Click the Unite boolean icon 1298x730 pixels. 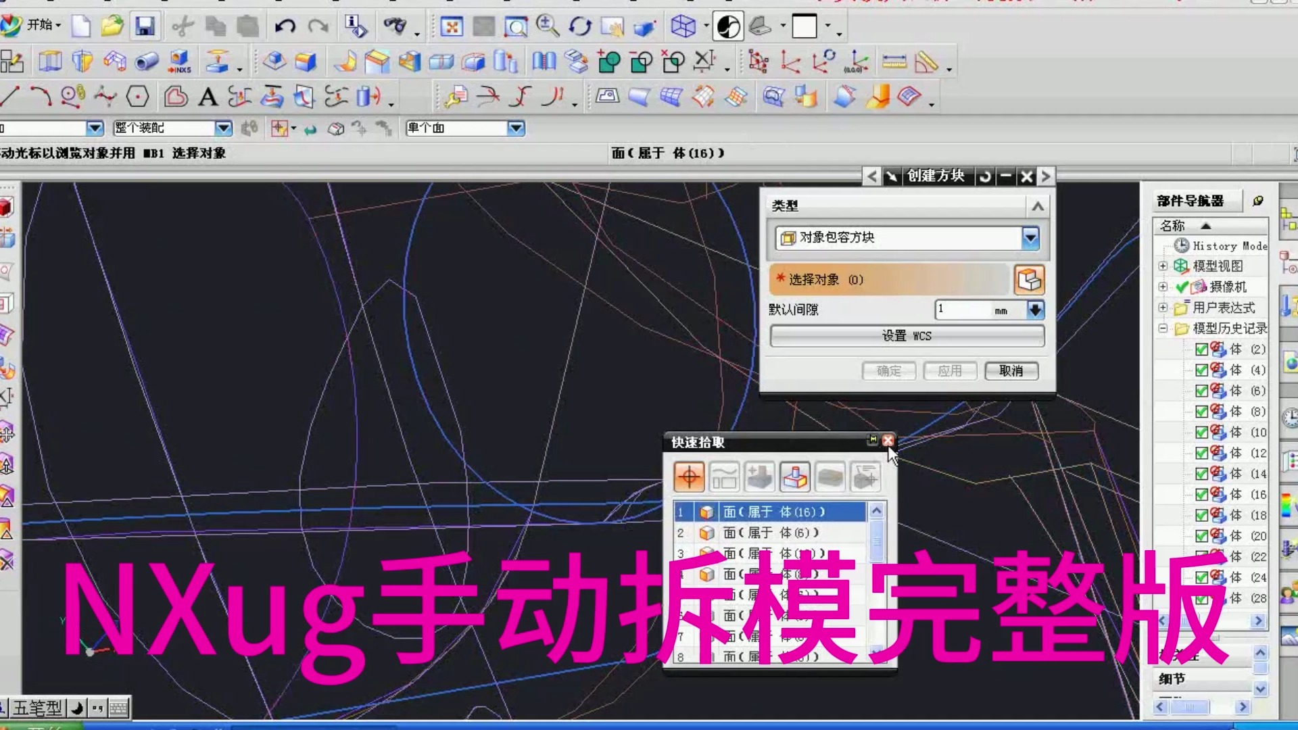(608, 62)
